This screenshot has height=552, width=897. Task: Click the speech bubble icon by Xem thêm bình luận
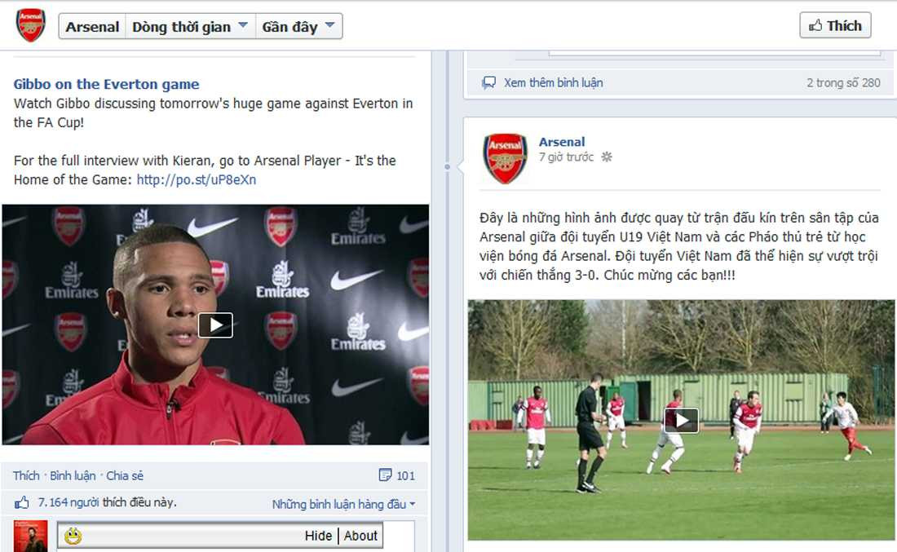488,83
